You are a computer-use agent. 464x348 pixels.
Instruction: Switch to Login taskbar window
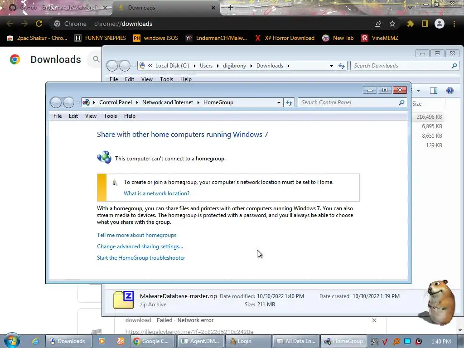click(x=249, y=341)
